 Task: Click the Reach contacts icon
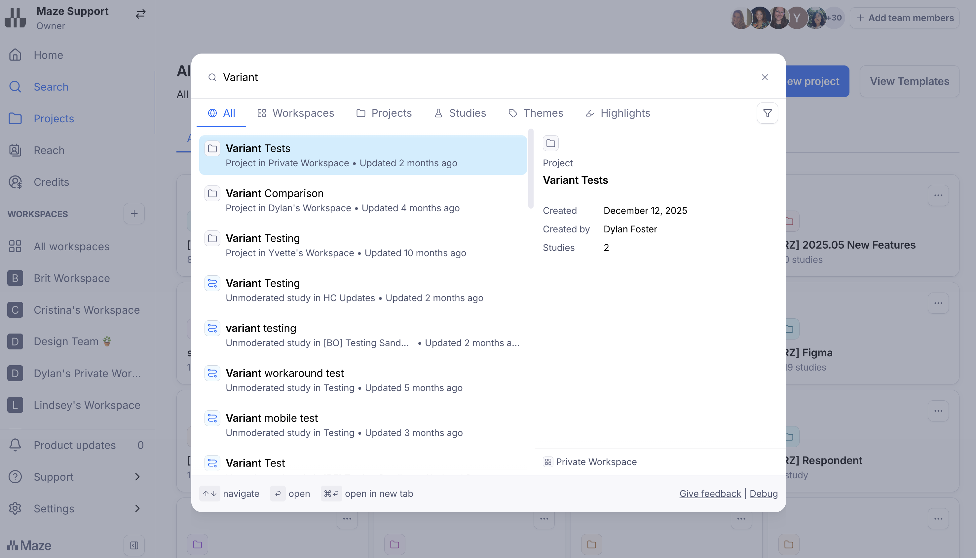point(15,150)
